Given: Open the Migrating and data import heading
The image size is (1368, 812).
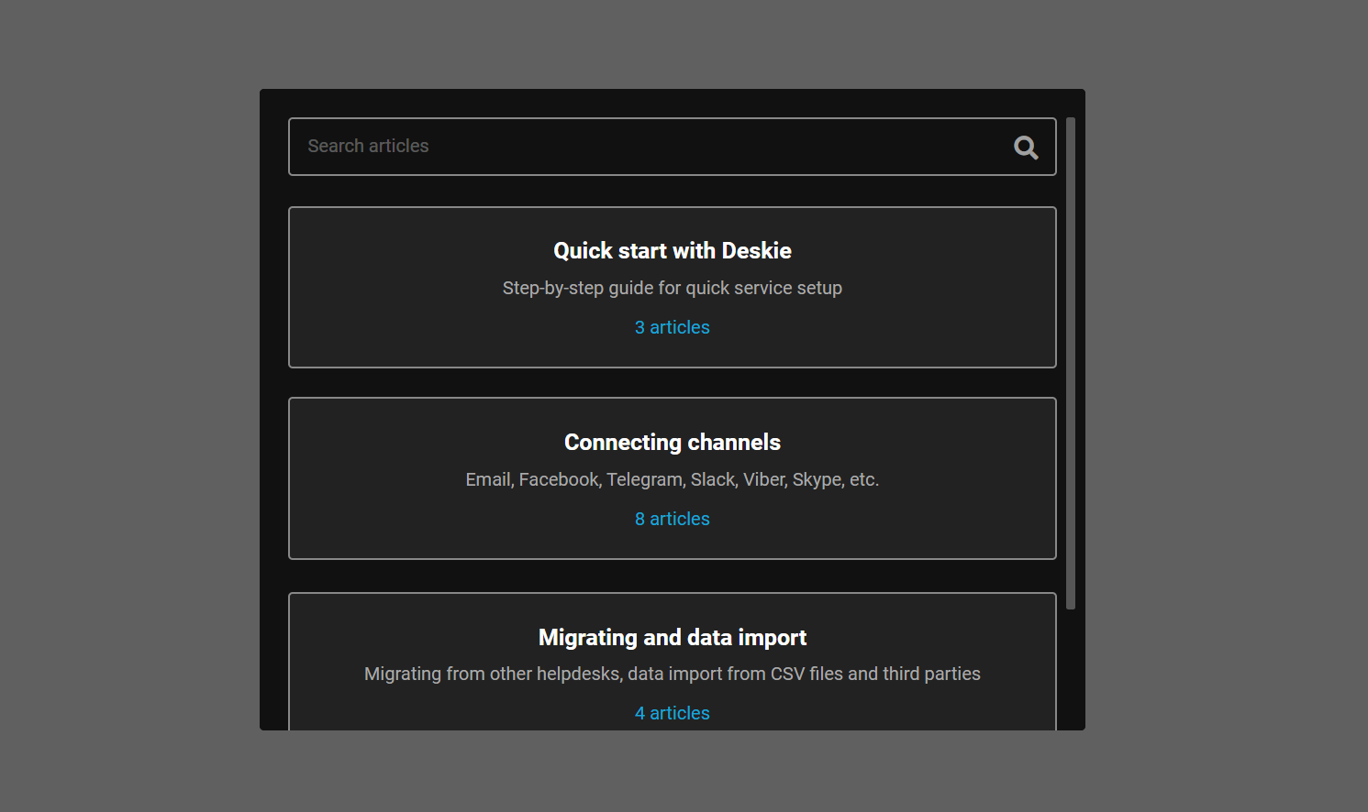Looking at the screenshot, I should [672, 638].
